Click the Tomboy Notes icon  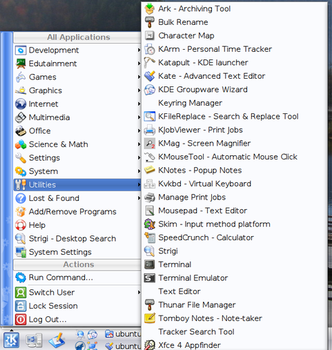150,318
